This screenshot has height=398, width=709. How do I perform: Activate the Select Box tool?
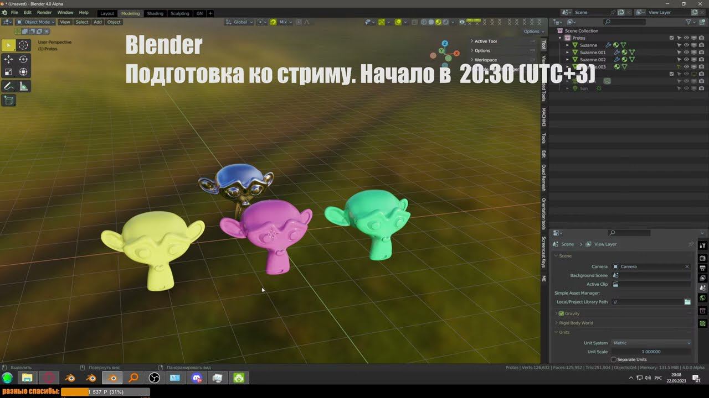tap(8, 45)
